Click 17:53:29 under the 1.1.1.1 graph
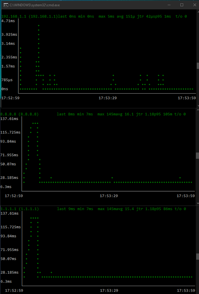 109,290
